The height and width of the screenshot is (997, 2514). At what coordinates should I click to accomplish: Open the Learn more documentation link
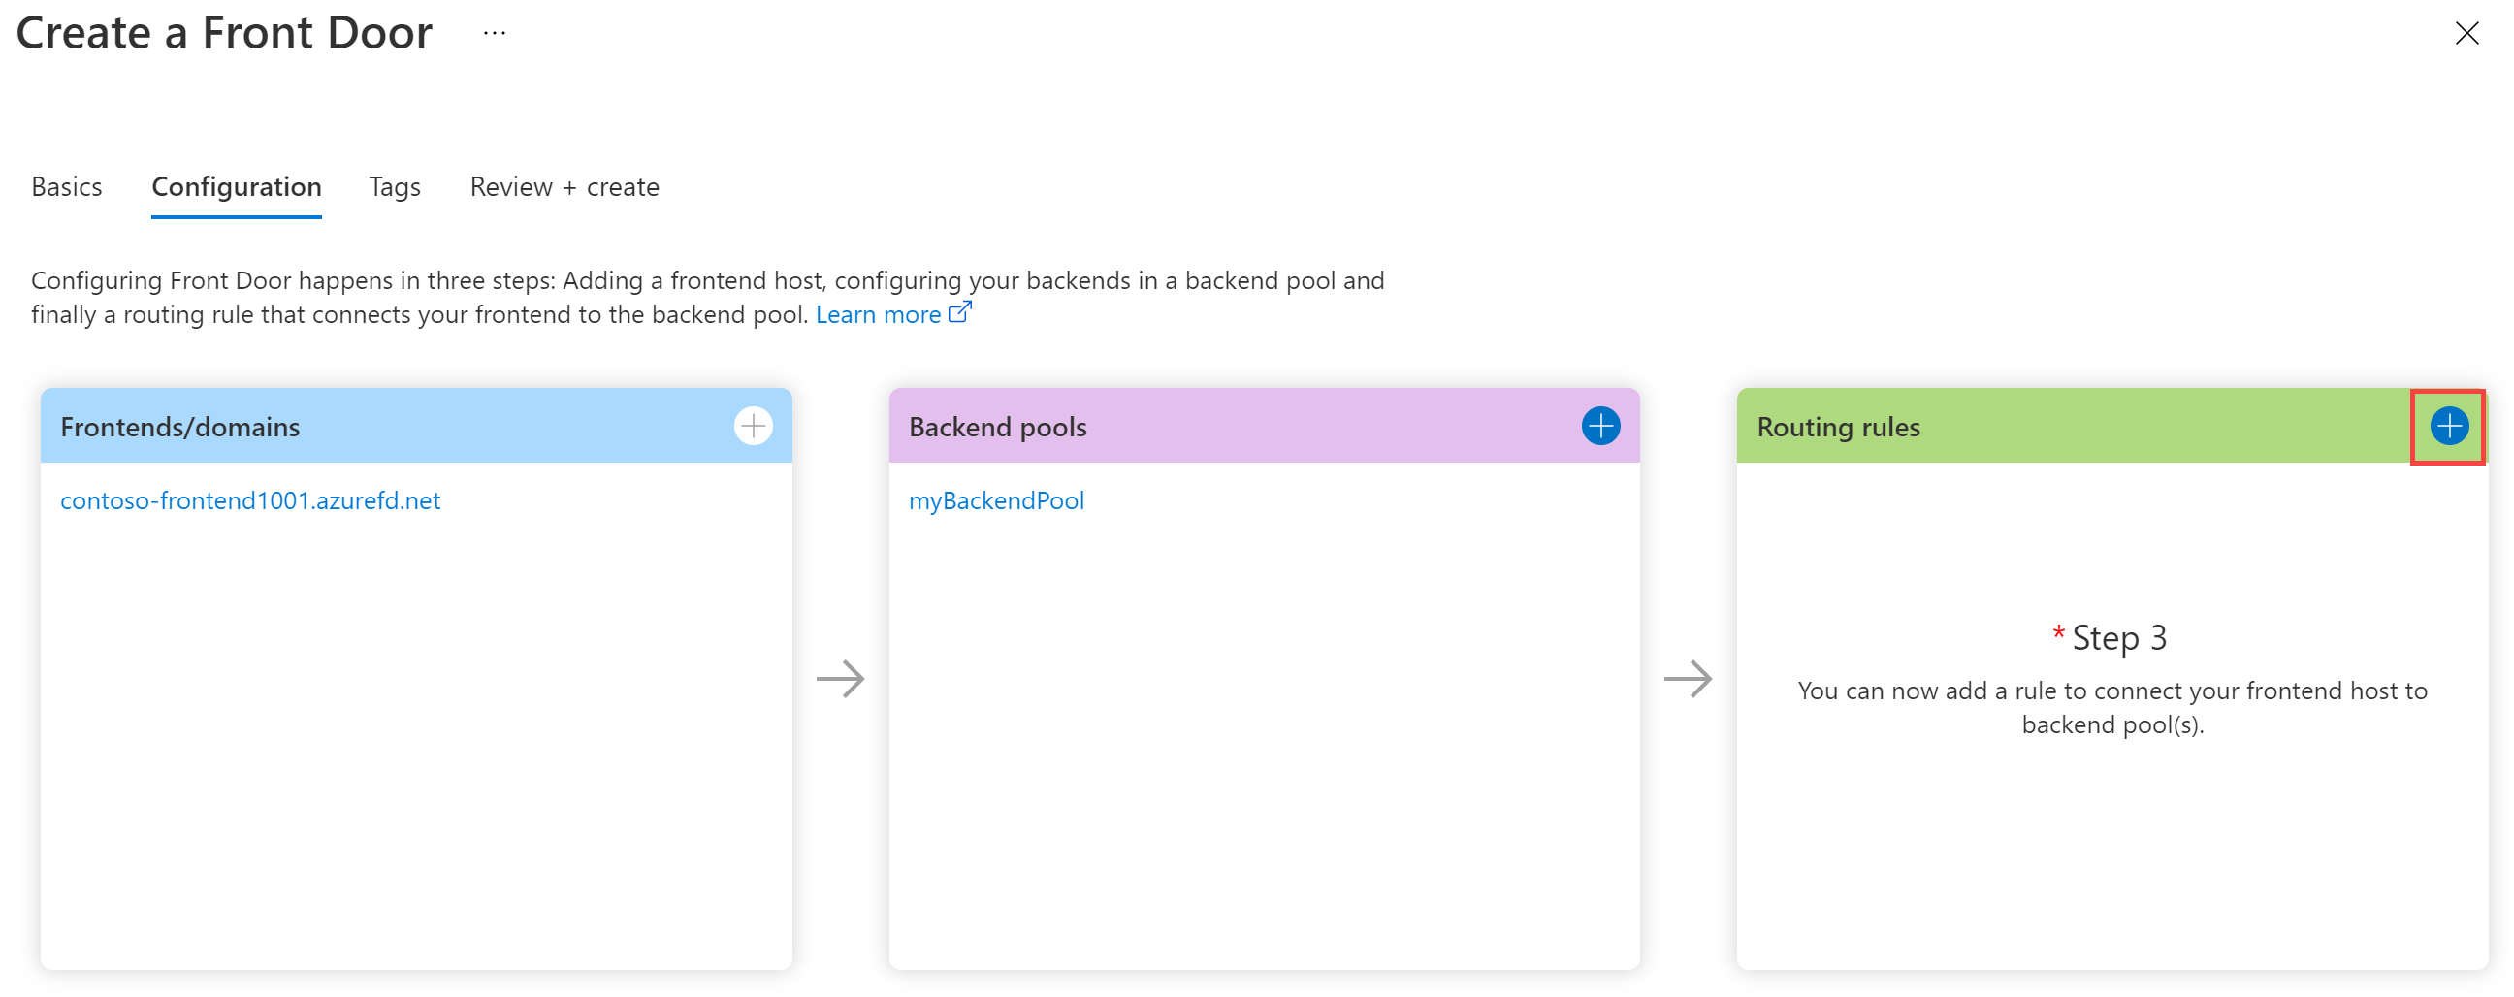[878, 313]
